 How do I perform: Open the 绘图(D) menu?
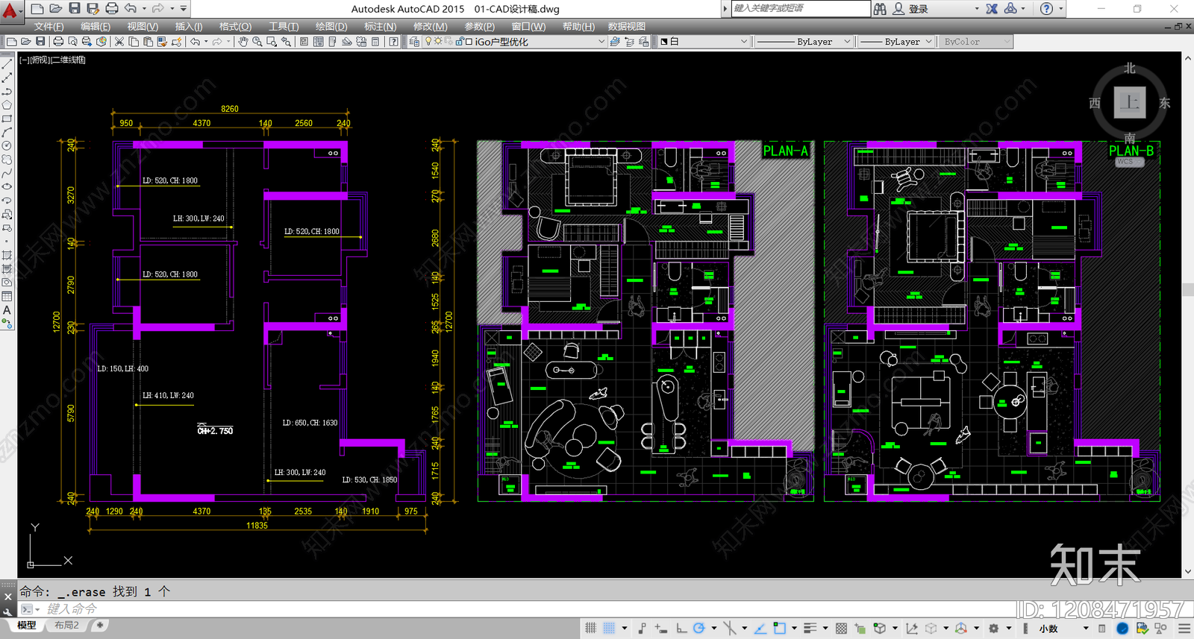pyautogui.click(x=331, y=26)
